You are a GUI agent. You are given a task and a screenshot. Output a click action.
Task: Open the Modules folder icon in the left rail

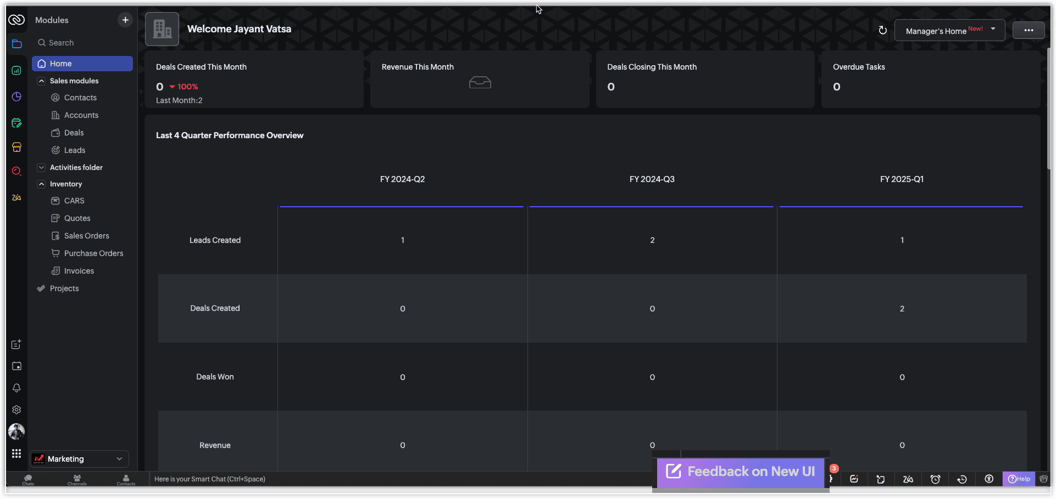point(16,44)
